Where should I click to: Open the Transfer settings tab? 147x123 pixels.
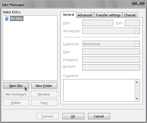(108, 15)
